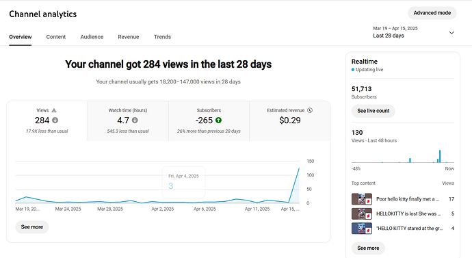Click the green up-arrow icon beside -265 subscribers
The image size is (472, 258).
click(x=218, y=120)
